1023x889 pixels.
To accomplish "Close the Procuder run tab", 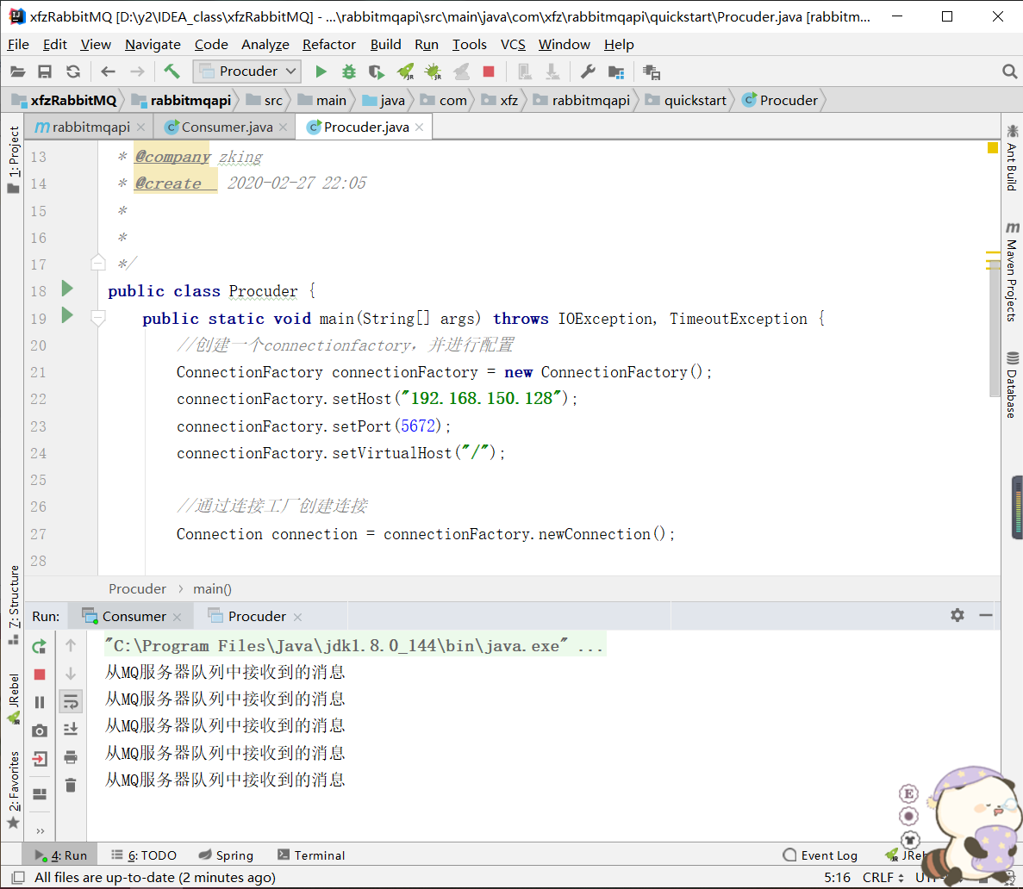I will coord(297,617).
